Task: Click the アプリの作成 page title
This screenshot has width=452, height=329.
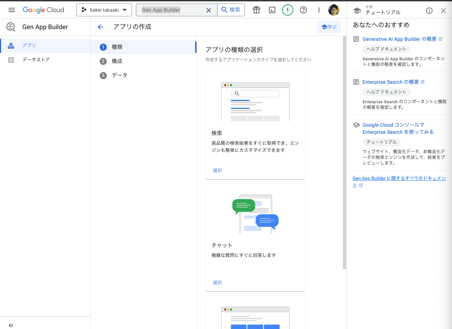Action: [132, 27]
